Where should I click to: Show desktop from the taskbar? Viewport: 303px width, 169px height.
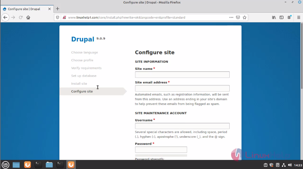[x=16, y=165]
